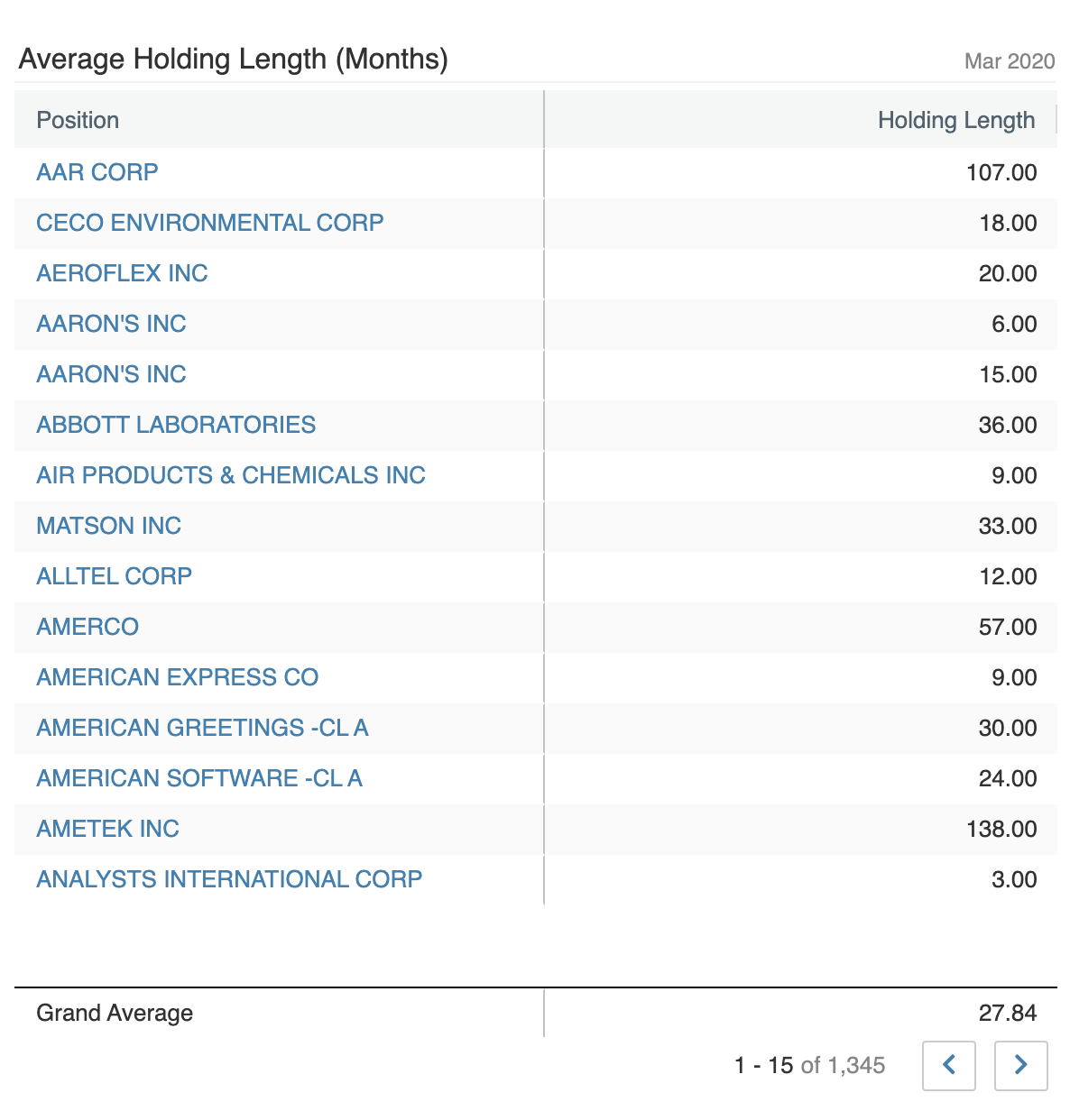Open AMERICAN EXPRESS CO link
Viewport: 1070px width, 1111px height.
click(177, 677)
